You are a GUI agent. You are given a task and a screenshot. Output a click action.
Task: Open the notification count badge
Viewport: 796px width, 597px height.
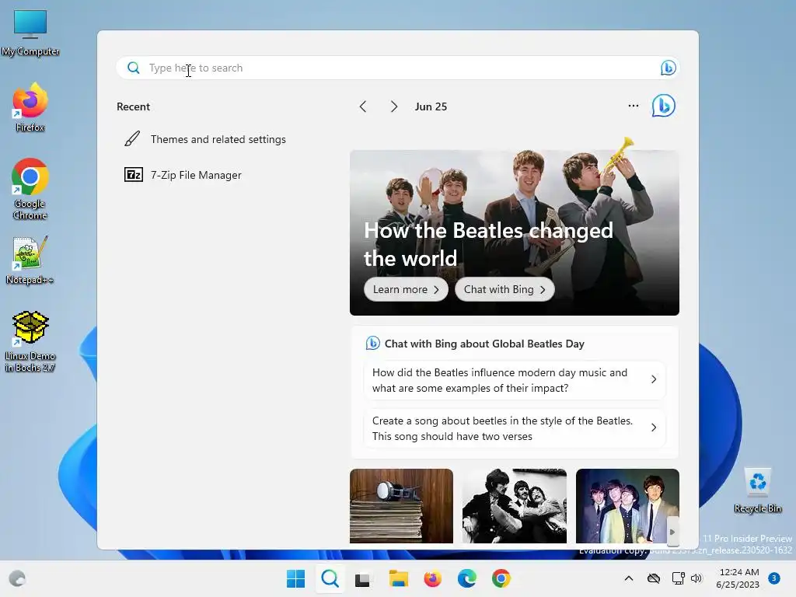click(773, 578)
